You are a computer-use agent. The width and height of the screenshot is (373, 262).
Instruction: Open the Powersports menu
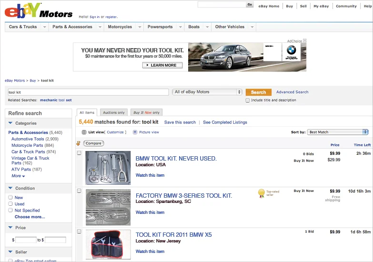pyautogui.click(x=160, y=27)
